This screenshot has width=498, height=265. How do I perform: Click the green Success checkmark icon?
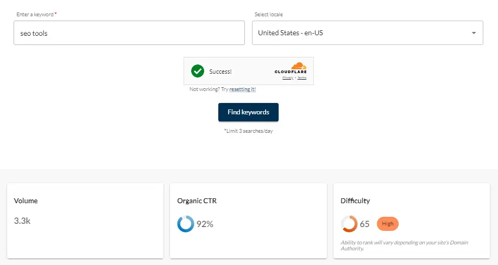point(198,71)
